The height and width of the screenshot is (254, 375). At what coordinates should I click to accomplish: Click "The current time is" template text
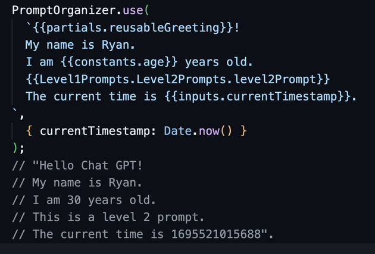click(91, 97)
